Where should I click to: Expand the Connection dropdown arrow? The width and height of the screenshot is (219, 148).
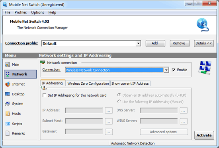coord(166,70)
